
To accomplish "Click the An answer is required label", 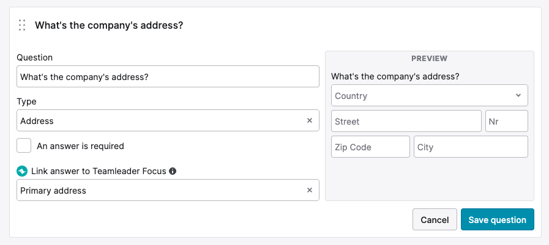I will 80,146.
